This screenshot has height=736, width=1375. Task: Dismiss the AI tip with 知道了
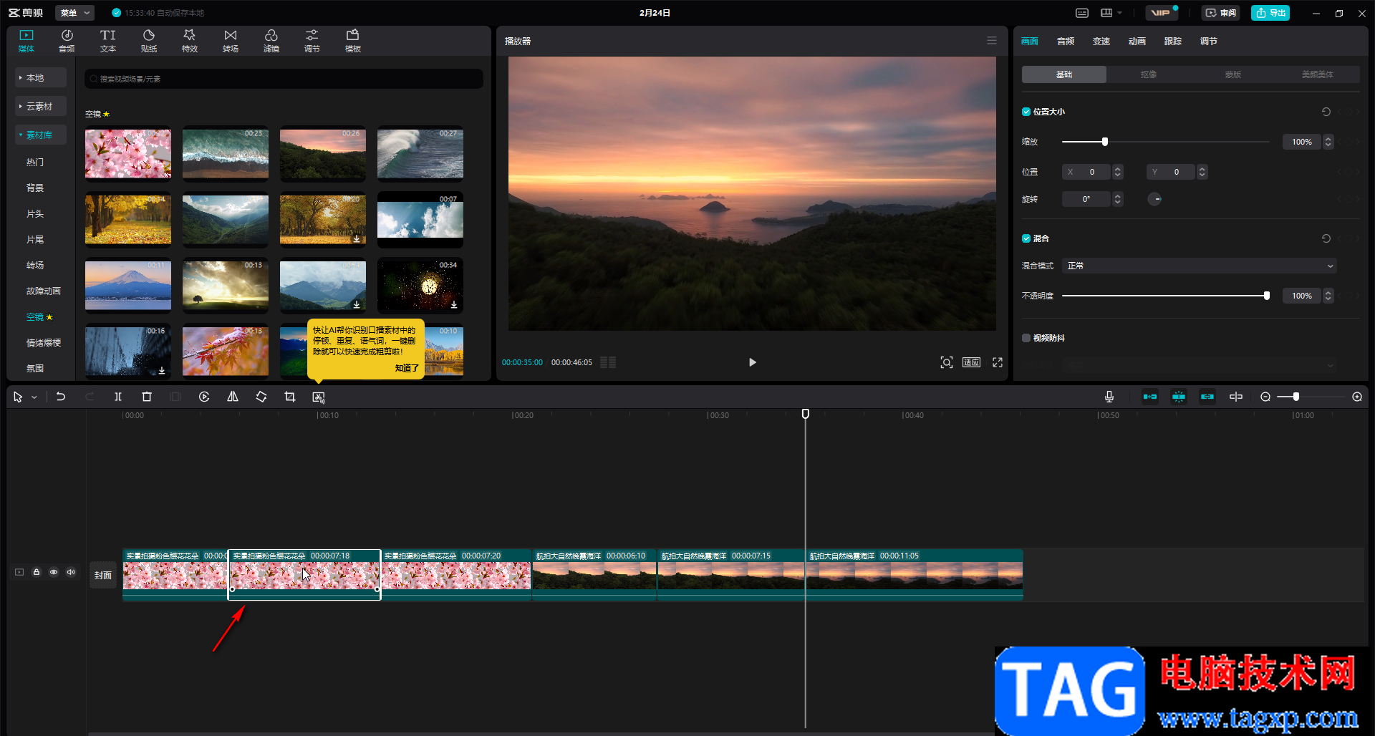click(x=407, y=368)
